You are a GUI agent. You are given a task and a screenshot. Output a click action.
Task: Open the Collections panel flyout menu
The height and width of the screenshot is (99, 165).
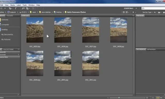coord(18,49)
